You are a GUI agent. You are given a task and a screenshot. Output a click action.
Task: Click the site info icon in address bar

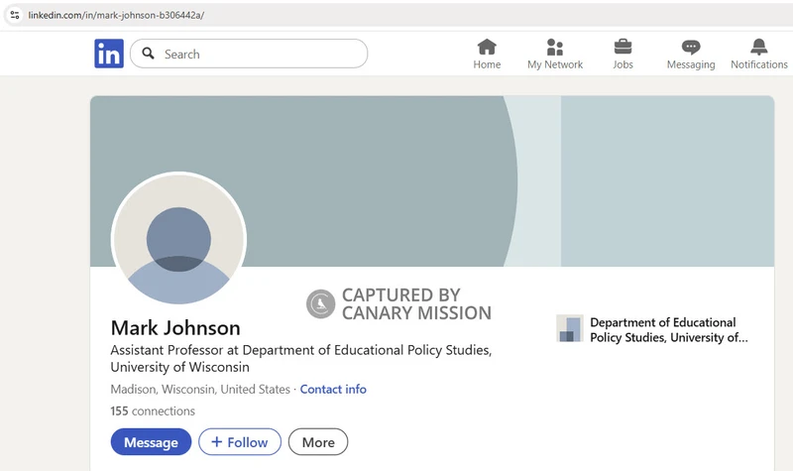point(15,15)
